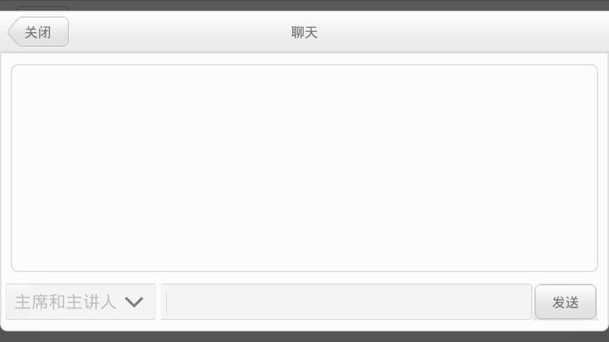Focus the chat message input field

(x=347, y=301)
